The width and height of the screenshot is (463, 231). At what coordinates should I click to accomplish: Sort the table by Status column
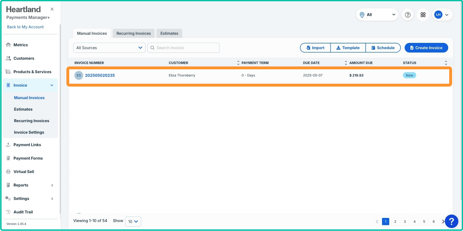(x=446, y=63)
